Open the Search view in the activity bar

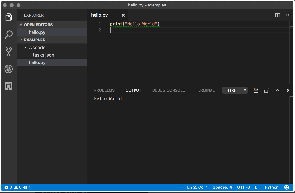click(x=8, y=34)
